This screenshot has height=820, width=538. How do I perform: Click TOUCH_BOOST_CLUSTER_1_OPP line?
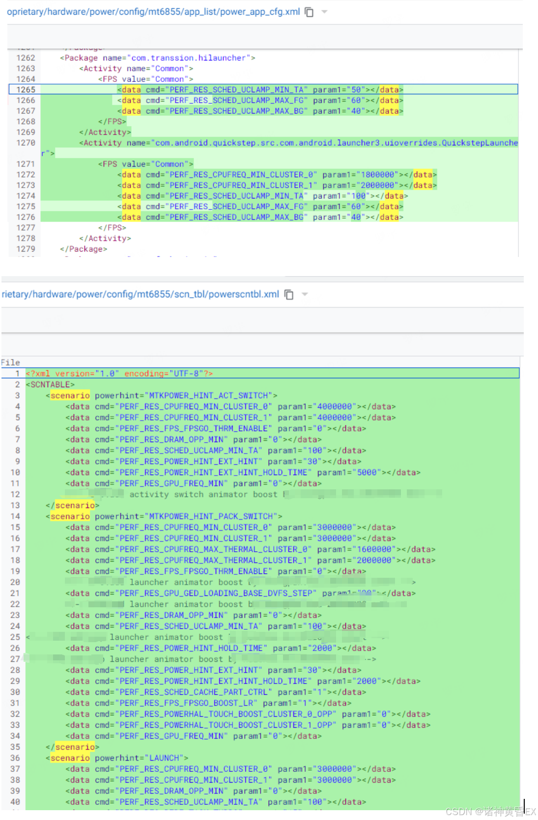[248, 725]
